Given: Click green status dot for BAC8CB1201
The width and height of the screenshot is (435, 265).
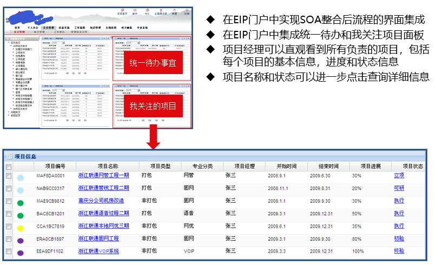Looking at the screenshot, I should (20, 216).
